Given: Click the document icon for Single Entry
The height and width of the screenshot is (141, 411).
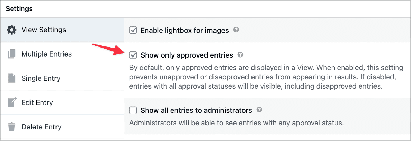Looking at the screenshot, I should point(12,78).
